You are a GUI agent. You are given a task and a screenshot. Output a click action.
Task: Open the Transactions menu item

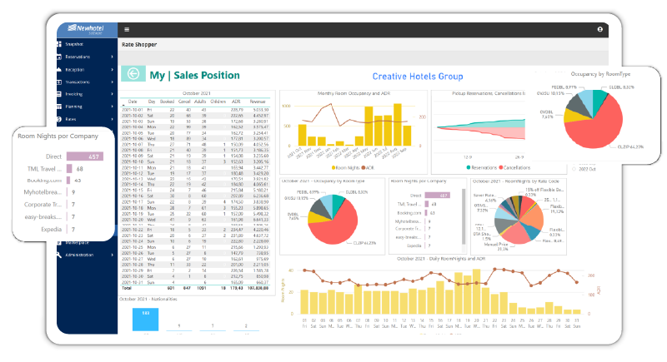(x=78, y=82)
